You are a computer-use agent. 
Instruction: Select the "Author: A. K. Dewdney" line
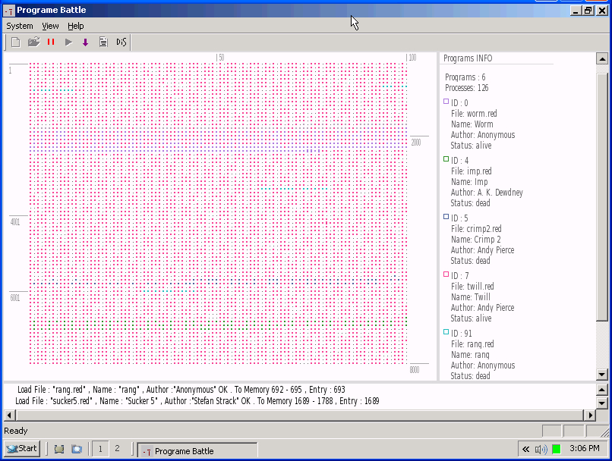[x=487, y=193]
